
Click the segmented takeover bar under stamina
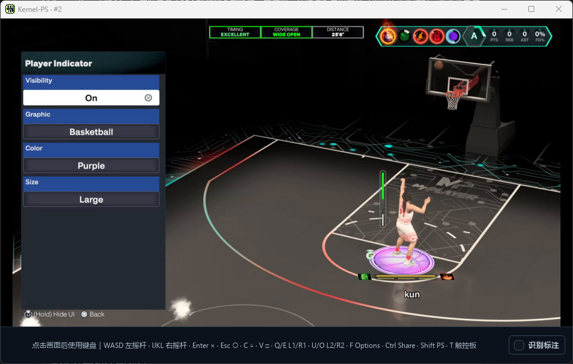[x=405, y=279]
